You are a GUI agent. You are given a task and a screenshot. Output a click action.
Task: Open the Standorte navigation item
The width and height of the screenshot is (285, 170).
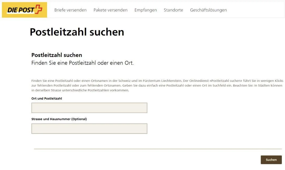coord(173,10)
